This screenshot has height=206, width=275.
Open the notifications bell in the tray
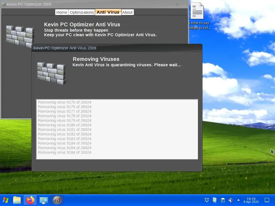tap(207, 200)
